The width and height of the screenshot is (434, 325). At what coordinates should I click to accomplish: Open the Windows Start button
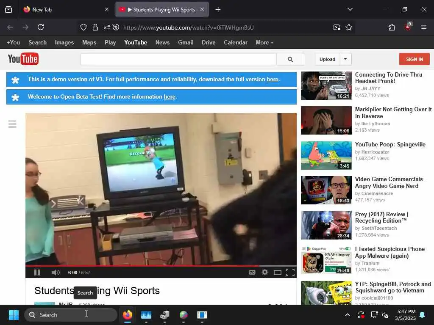14,315
